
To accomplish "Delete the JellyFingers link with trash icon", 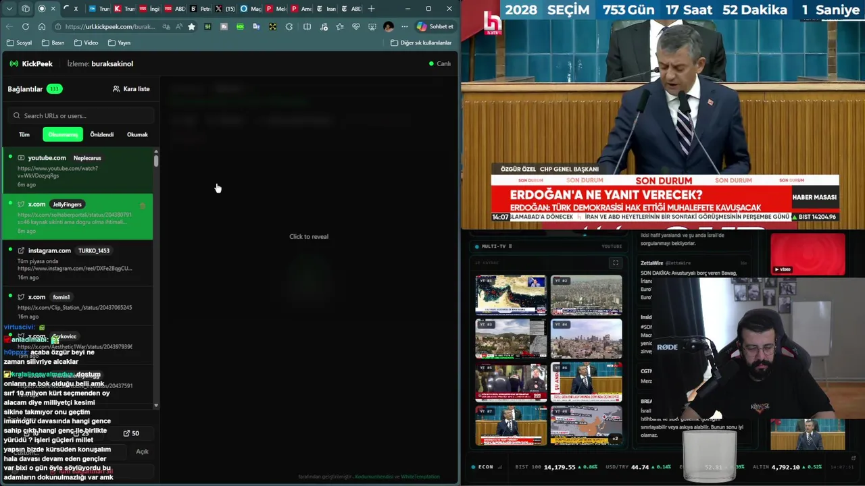I will (143, 205).
